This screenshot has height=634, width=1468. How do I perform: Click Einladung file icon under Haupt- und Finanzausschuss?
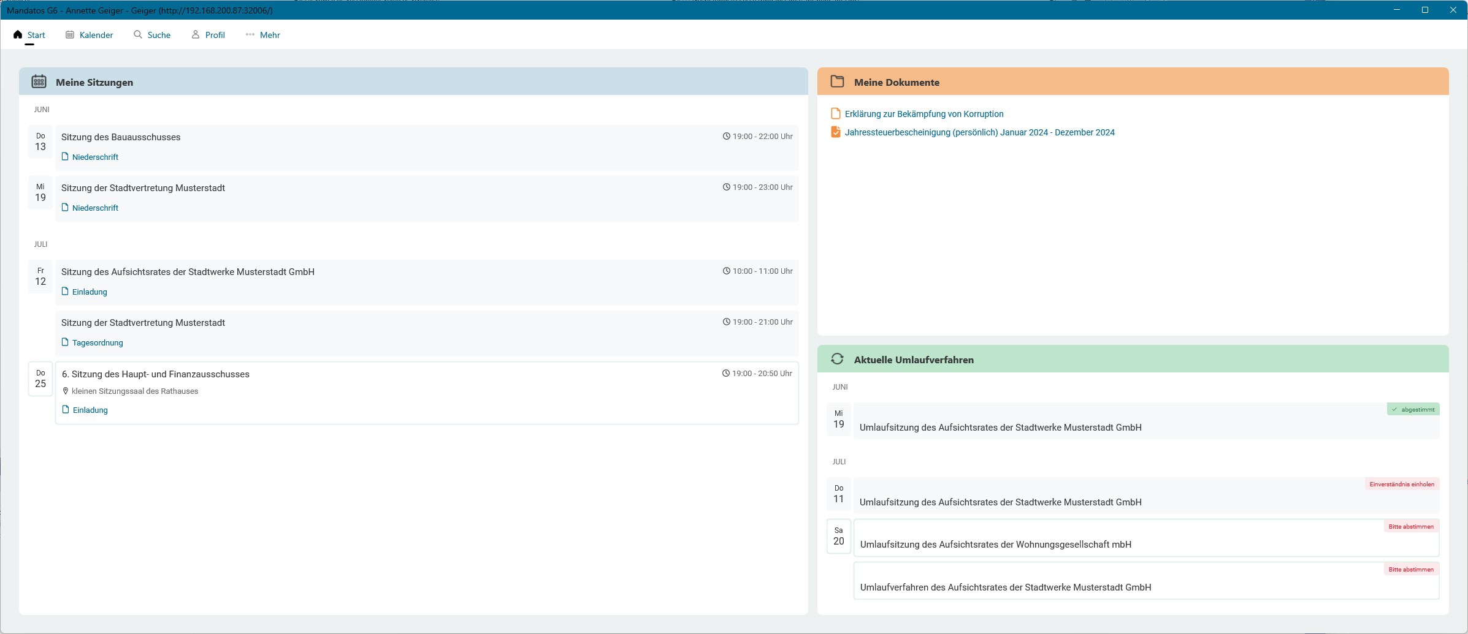66,410
